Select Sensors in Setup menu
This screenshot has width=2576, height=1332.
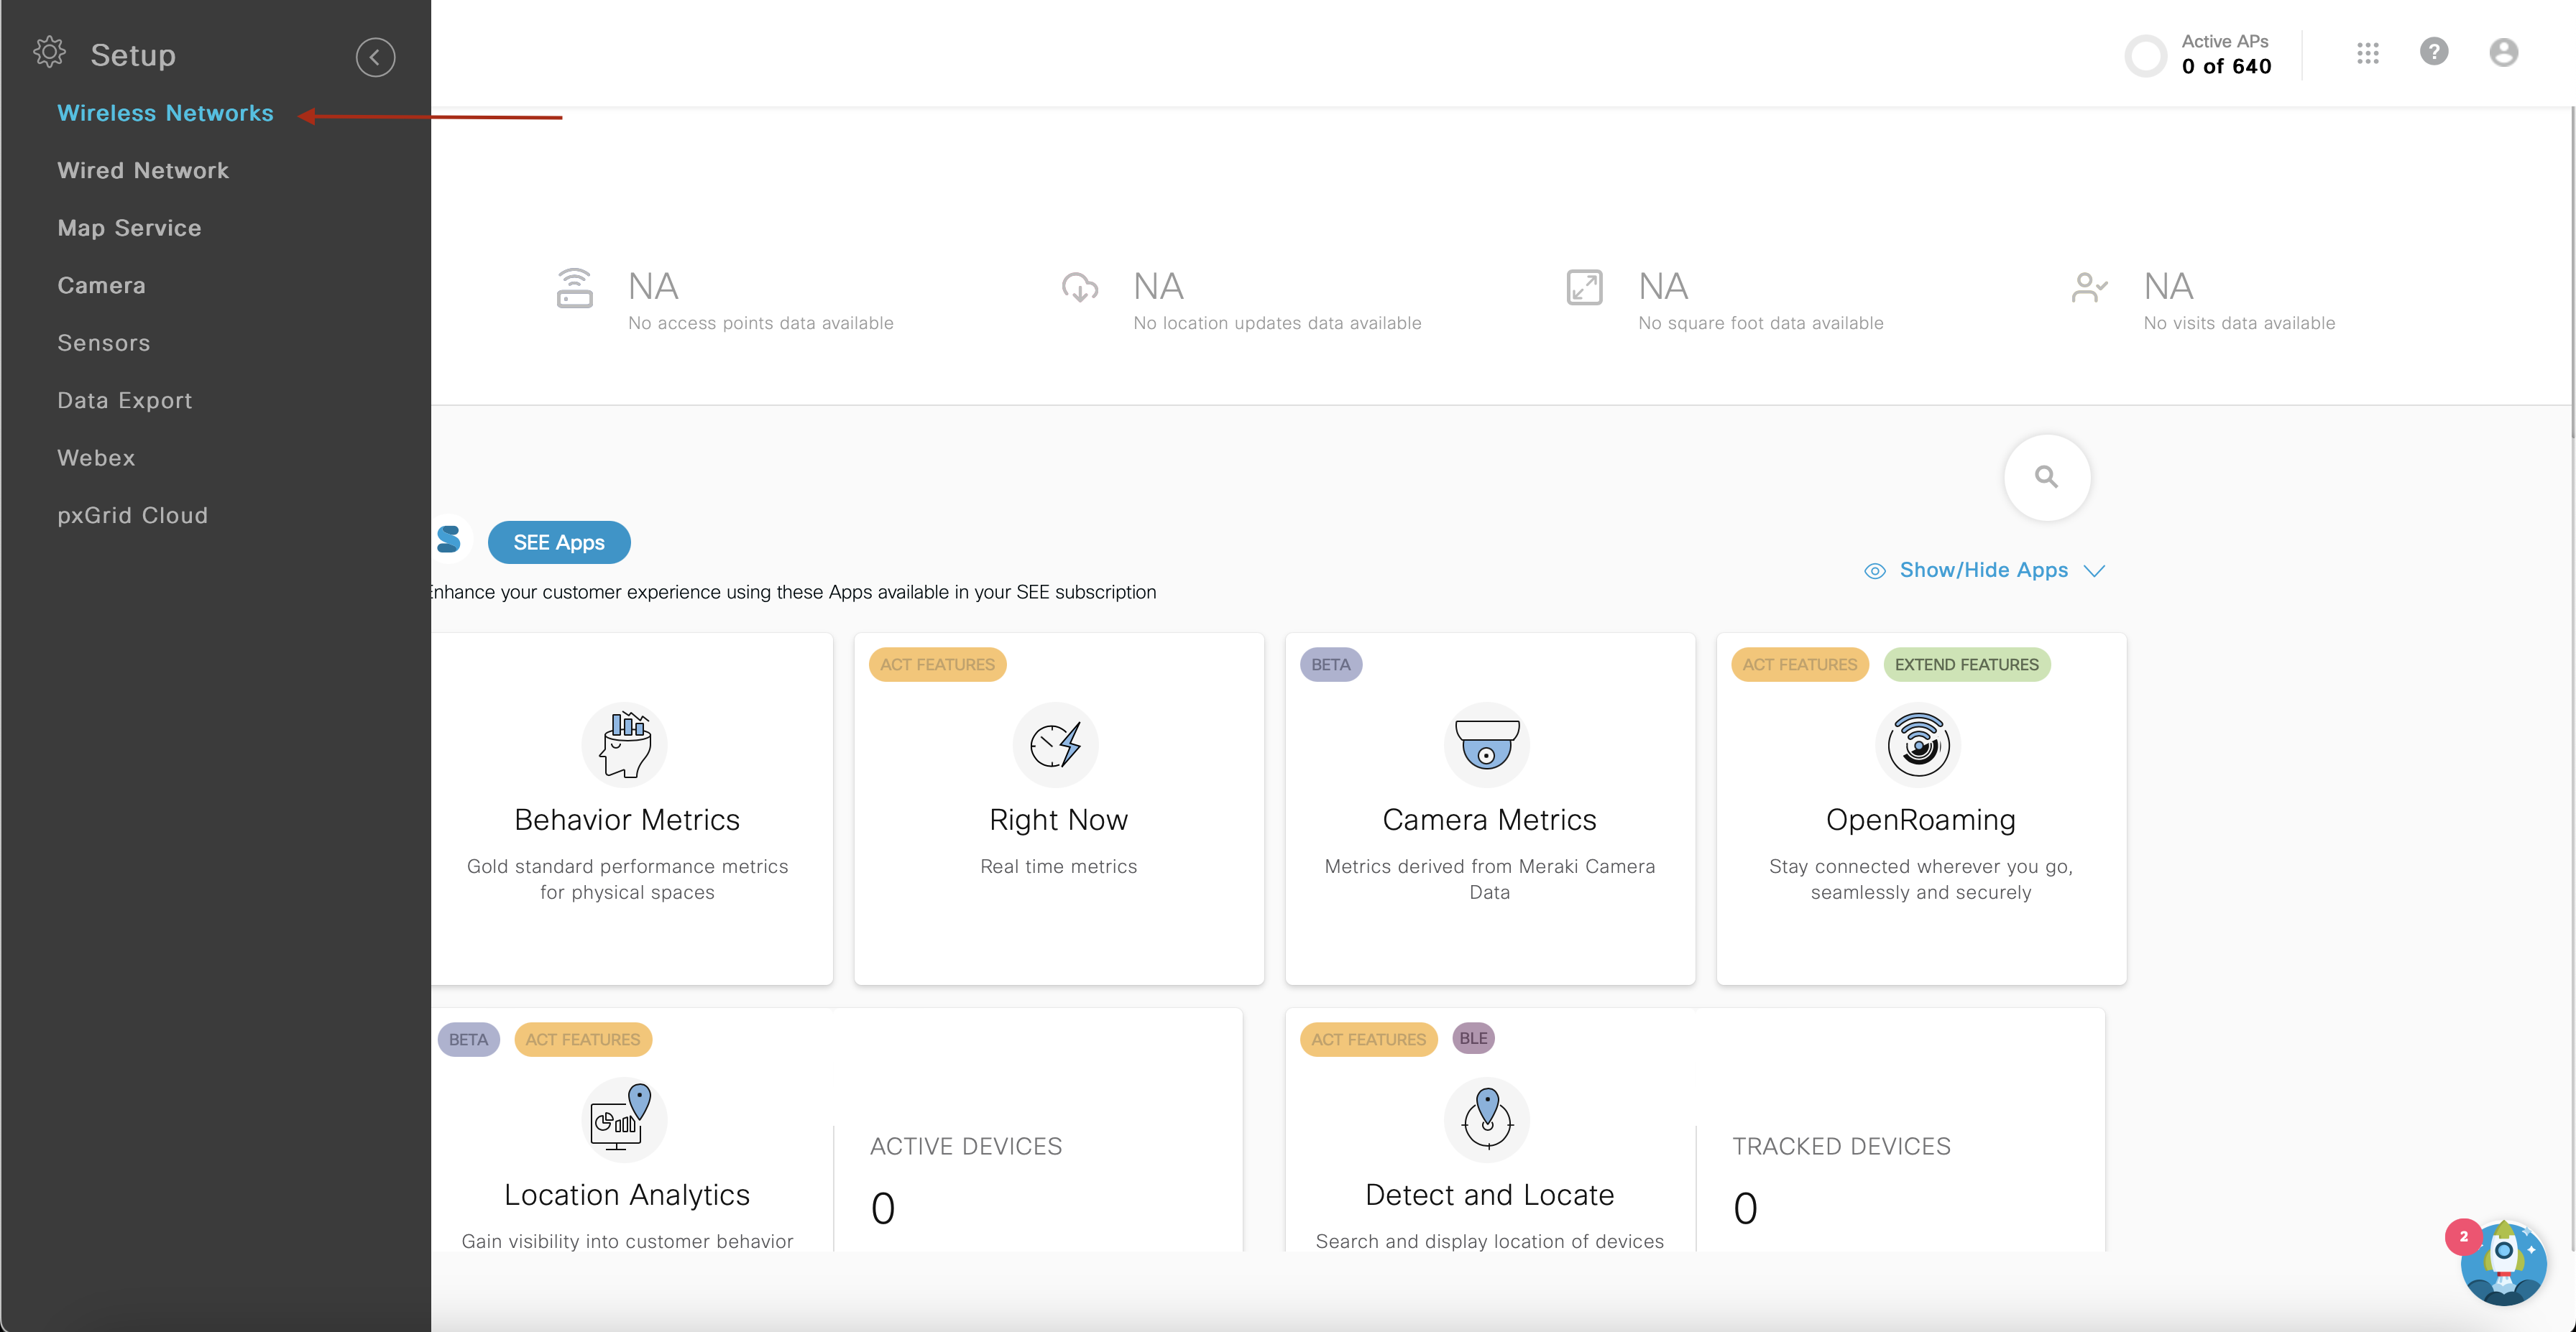point(104,343)
